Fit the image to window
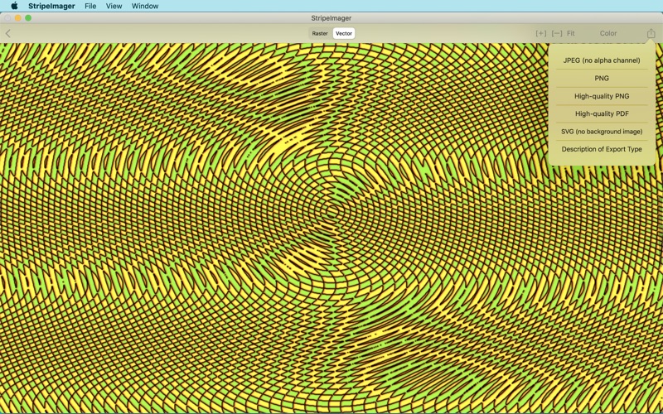This screenshot has height=414, width=663. click(571, 33)
